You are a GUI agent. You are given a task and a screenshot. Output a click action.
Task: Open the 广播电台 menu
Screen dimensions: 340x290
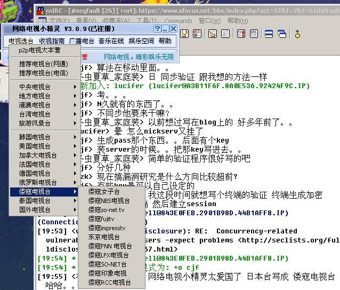click(x=82, y=41)
